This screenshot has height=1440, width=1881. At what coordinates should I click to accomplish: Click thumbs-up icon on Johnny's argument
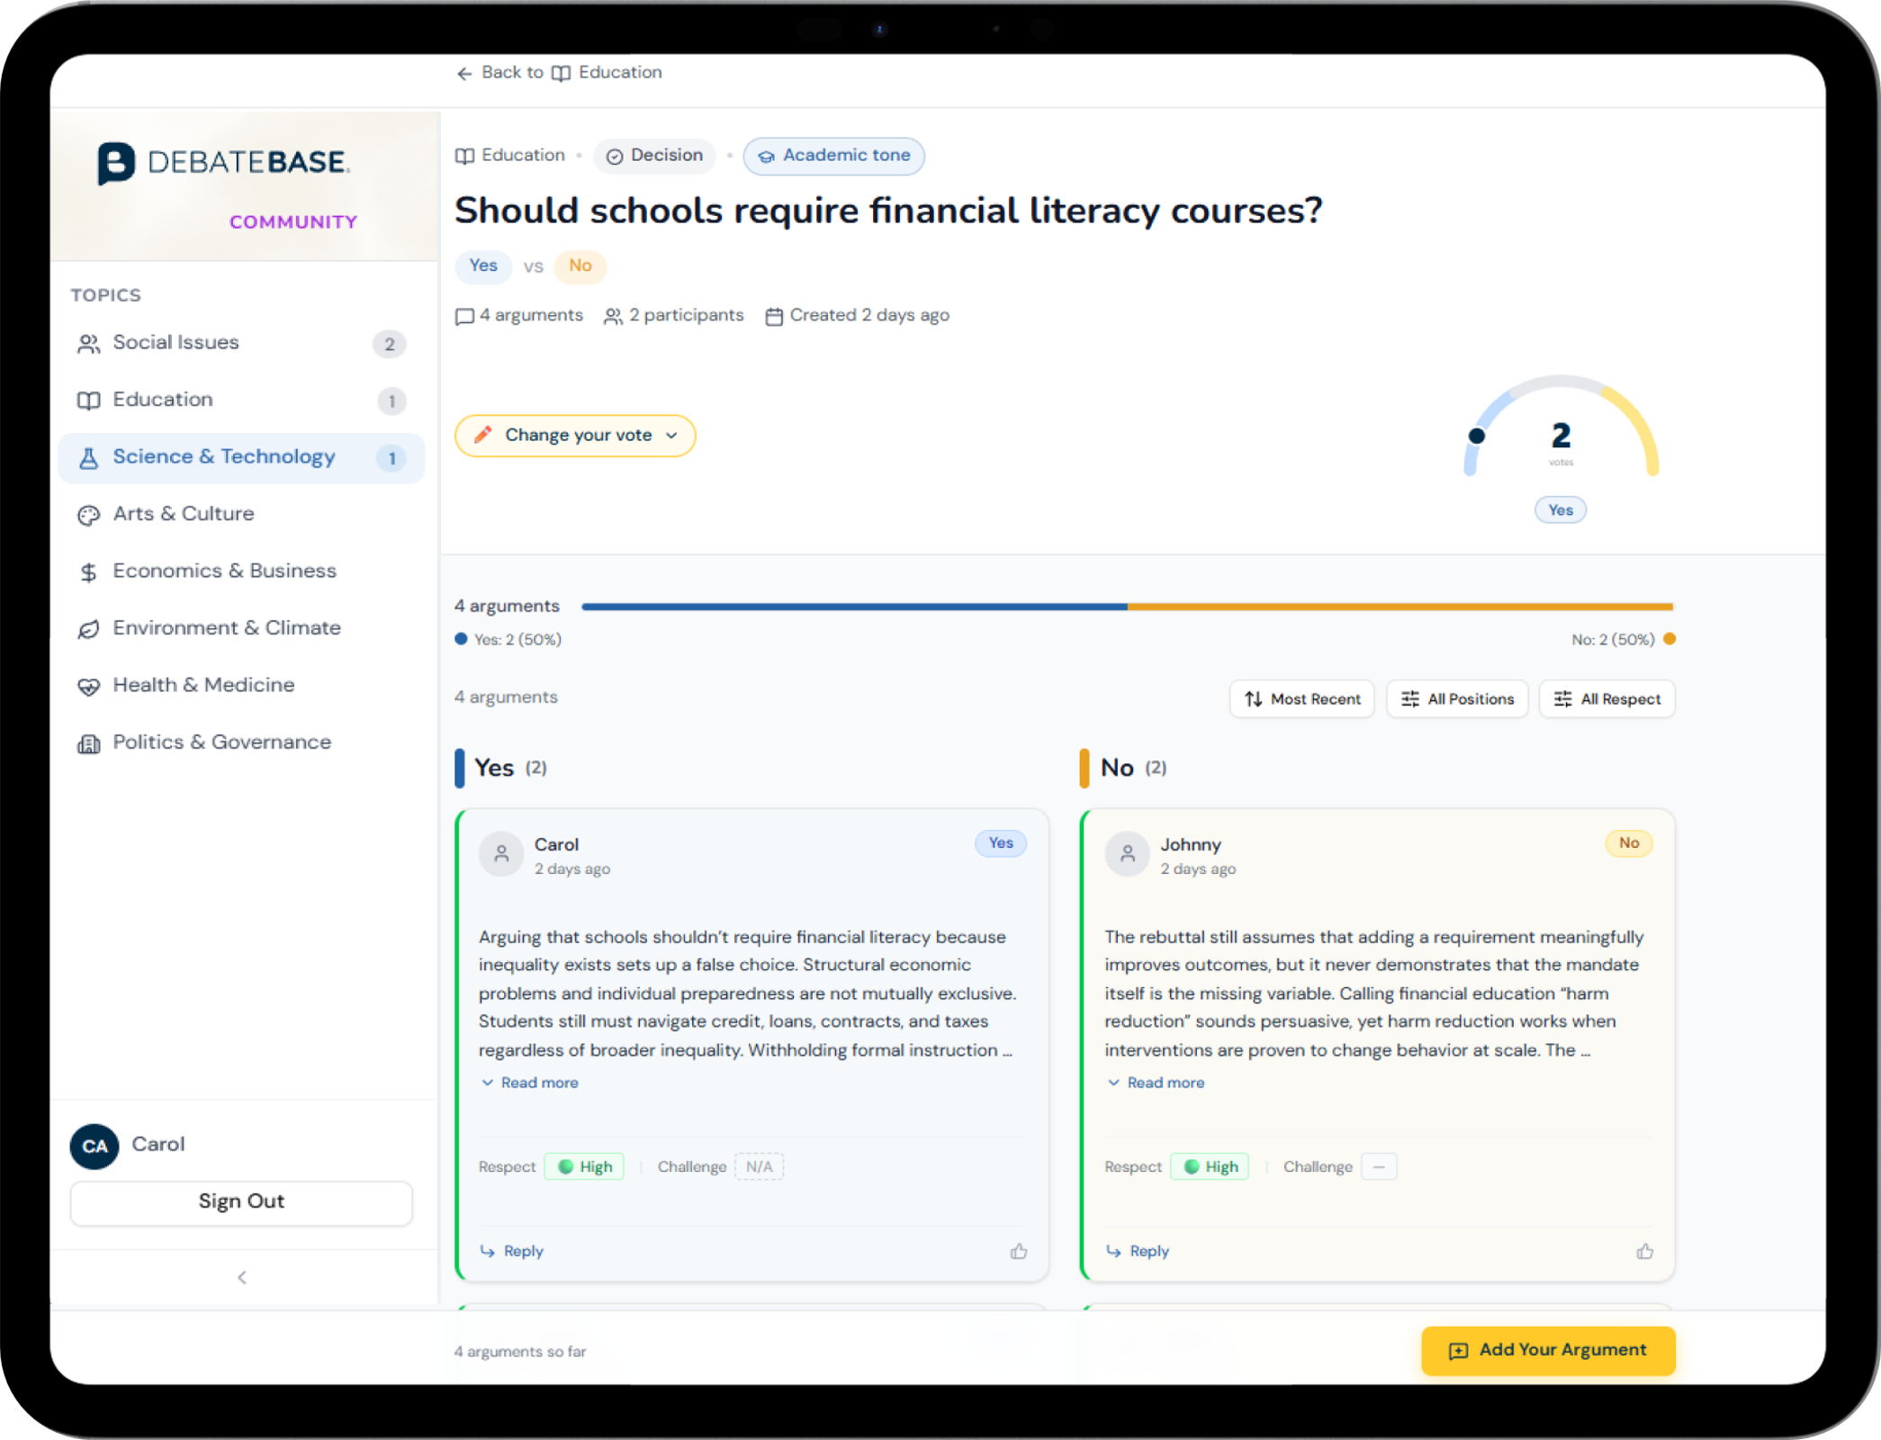pyautogui.click(x=1644, y=1251)
